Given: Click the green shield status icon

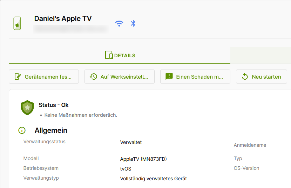Looking at the screenshot, I should (27, 108).
